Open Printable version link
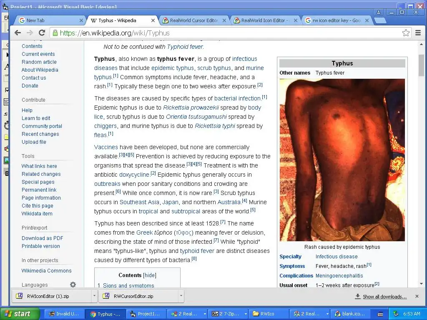Viewport: 427px width, 320px height. point(40,246)
